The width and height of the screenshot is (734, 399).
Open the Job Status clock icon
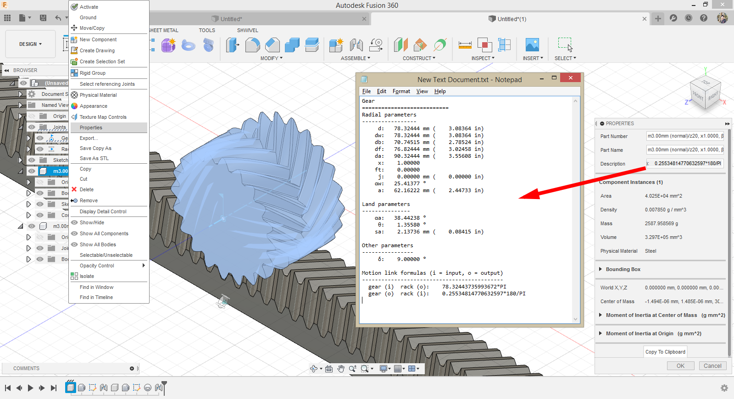tap(689, 18)
